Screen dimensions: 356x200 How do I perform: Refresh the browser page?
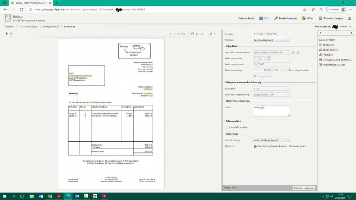pyautogui.click(x=21, y=10)
